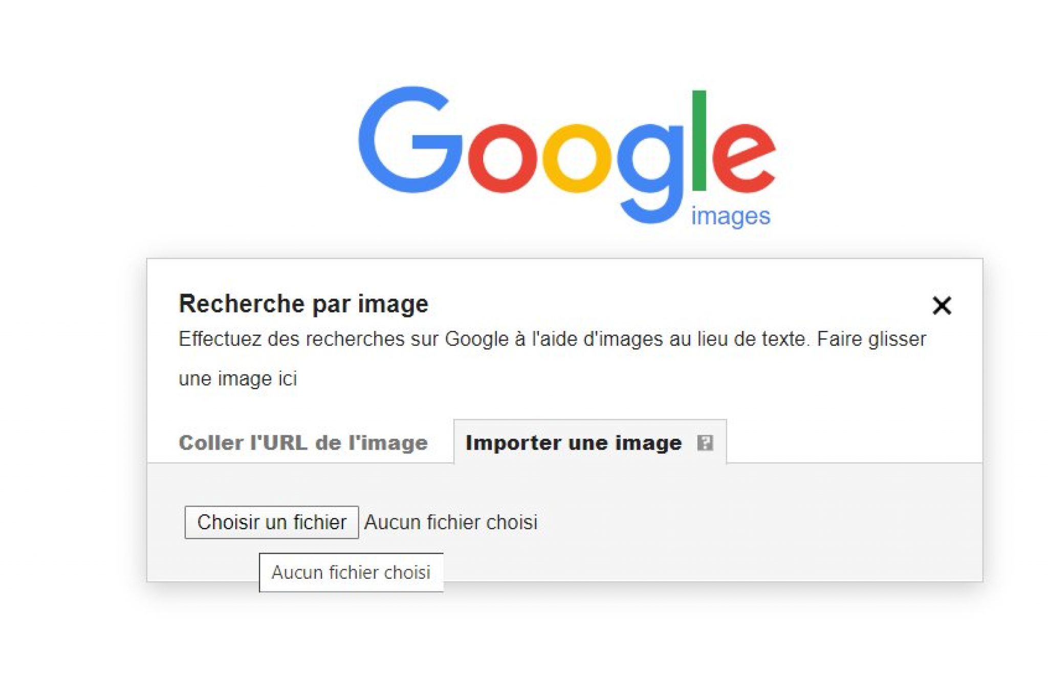Switch to Coller l'URL de l'image tab
The height and width of the screenshot is (673, 1048).
(x=303, y=443)
